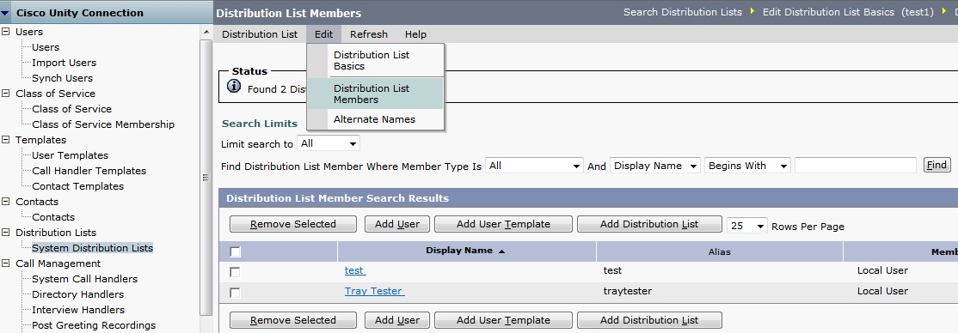The width and height of the screenshot is (958, 333).
Task: Open the test member link
Action: click(x=355, y=270)
